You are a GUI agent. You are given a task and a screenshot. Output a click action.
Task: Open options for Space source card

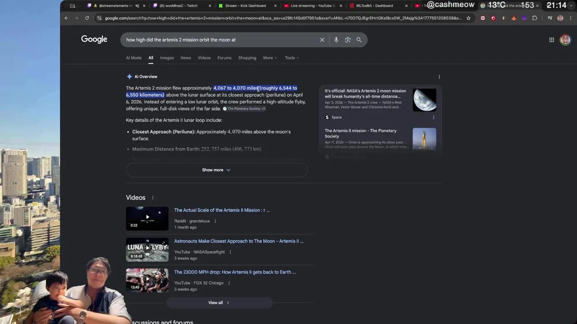434,117
